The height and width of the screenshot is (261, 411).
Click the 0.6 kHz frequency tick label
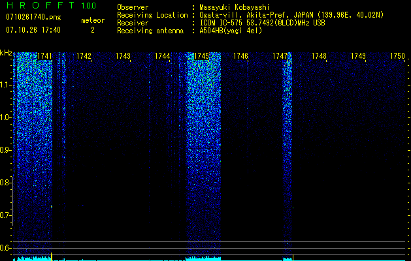[x=4, y=248]
